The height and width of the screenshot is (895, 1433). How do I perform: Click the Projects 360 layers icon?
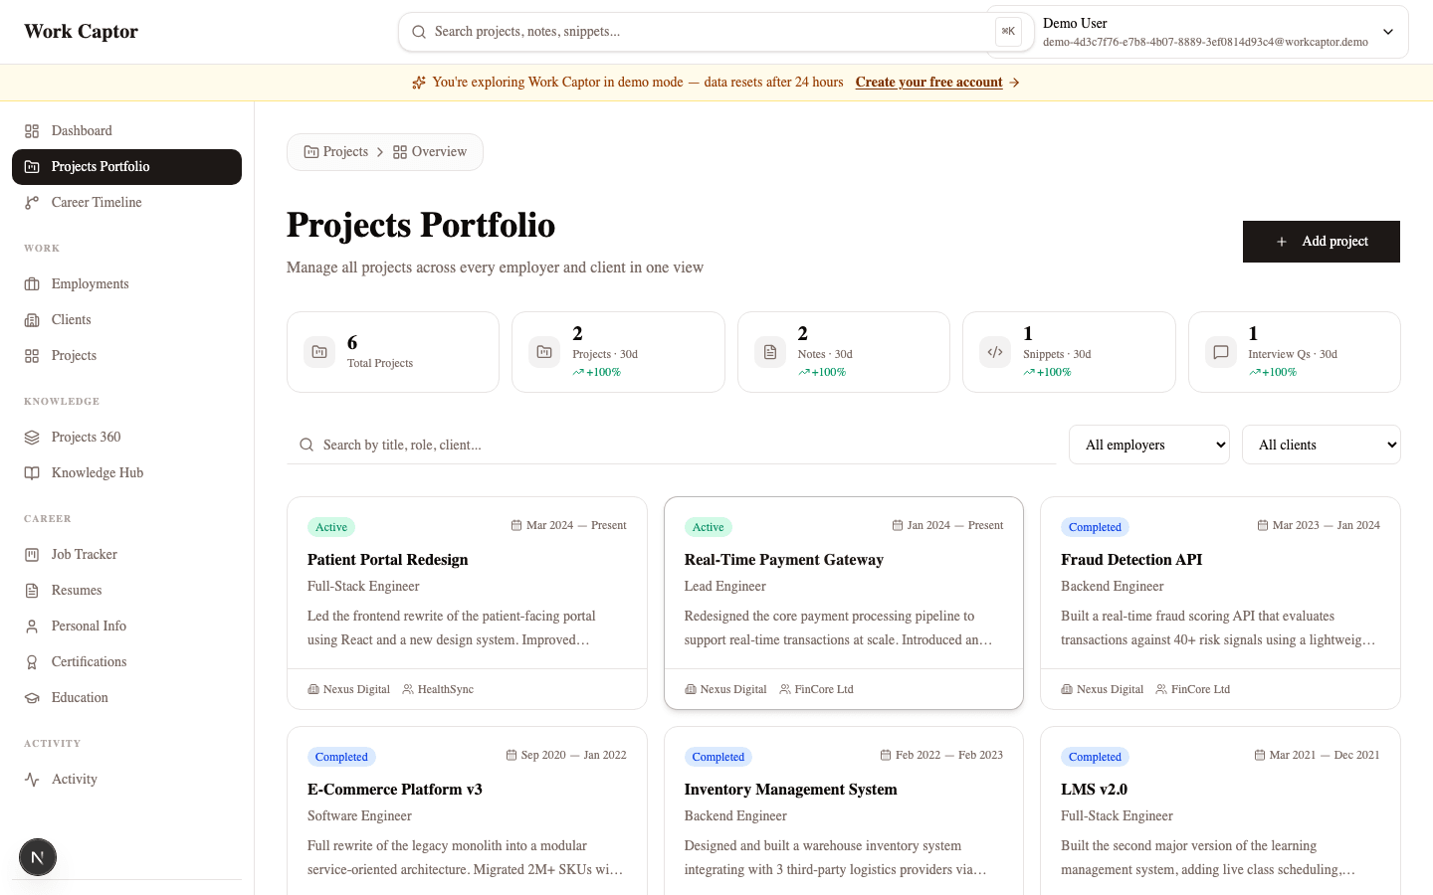32,438
